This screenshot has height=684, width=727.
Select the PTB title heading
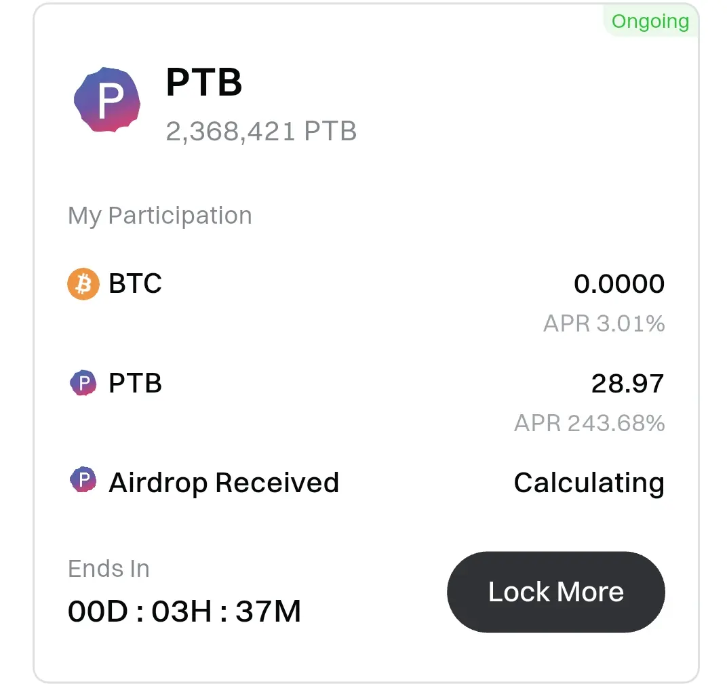(x=204, y=82)
